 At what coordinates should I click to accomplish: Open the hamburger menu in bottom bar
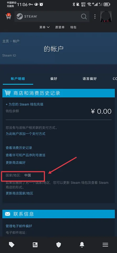(105, 245)
